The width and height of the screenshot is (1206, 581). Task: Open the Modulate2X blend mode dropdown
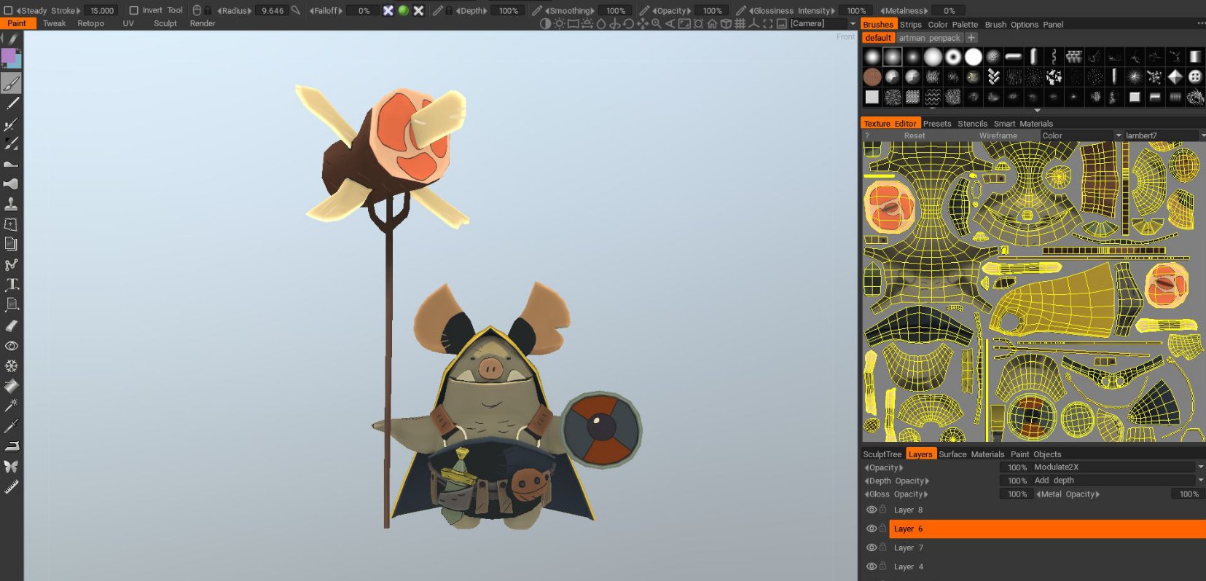click(x=1199, y=467)
